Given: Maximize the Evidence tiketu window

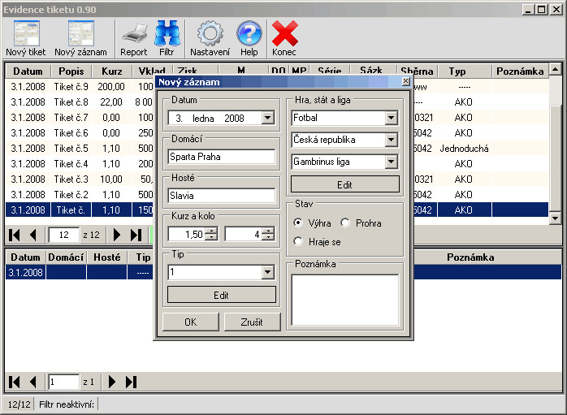Looking at the screenshot, I should 542,10.
